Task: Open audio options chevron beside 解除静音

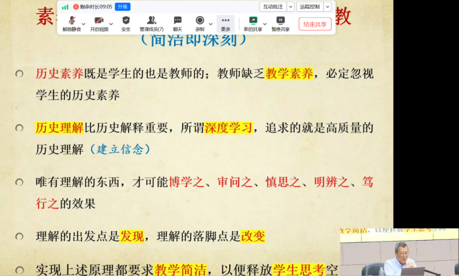Action: click(x=84, y=24)
